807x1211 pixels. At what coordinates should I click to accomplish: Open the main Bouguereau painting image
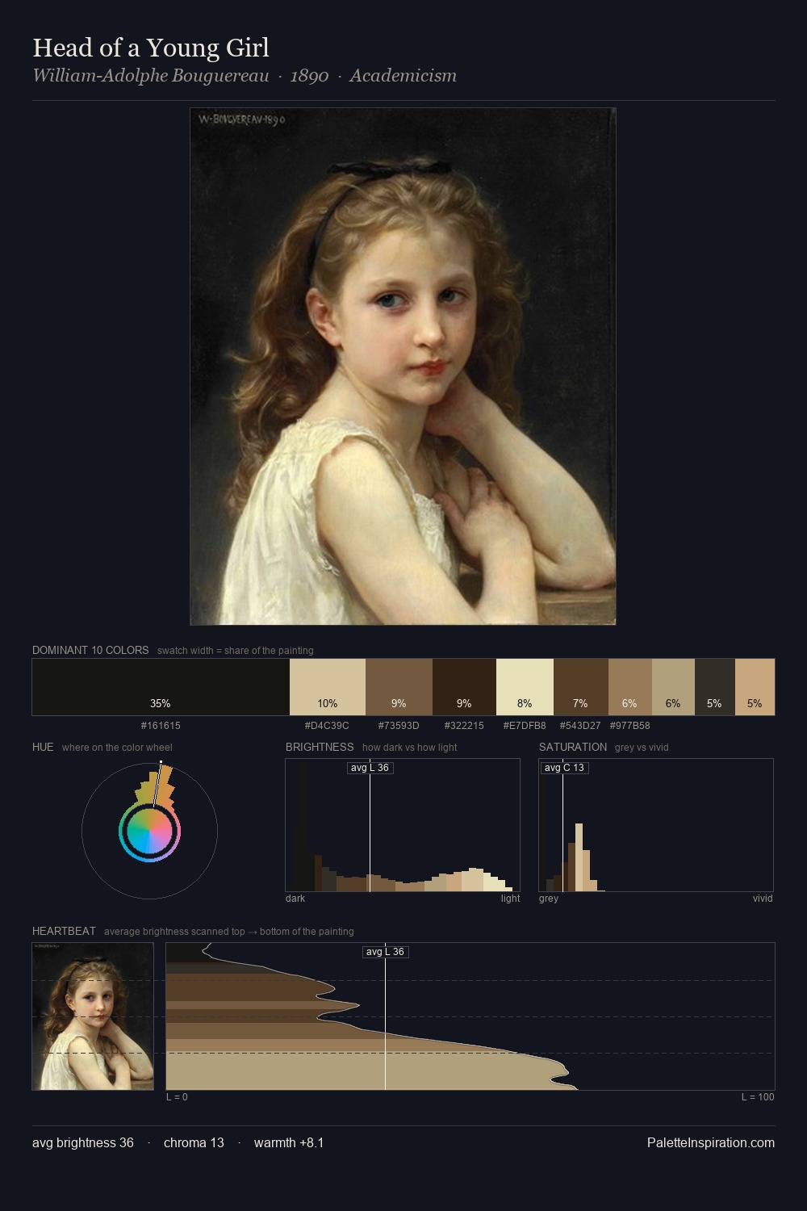pos(403,367)
